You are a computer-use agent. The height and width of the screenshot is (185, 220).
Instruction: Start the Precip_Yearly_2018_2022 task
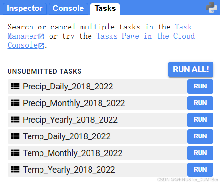200,120
